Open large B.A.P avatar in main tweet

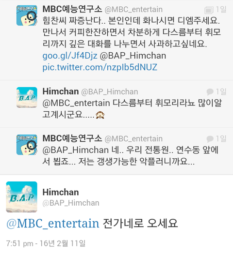(x=22, y=197)
